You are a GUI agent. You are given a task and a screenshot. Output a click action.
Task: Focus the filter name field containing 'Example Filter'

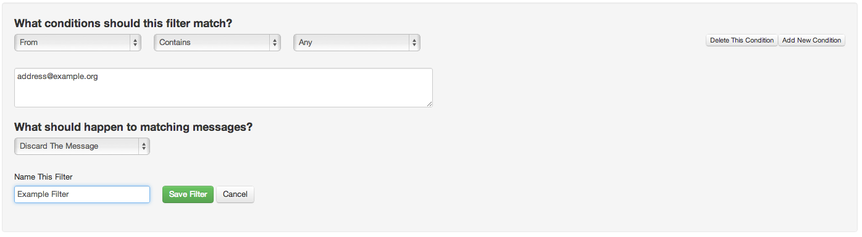pos(82,194)
